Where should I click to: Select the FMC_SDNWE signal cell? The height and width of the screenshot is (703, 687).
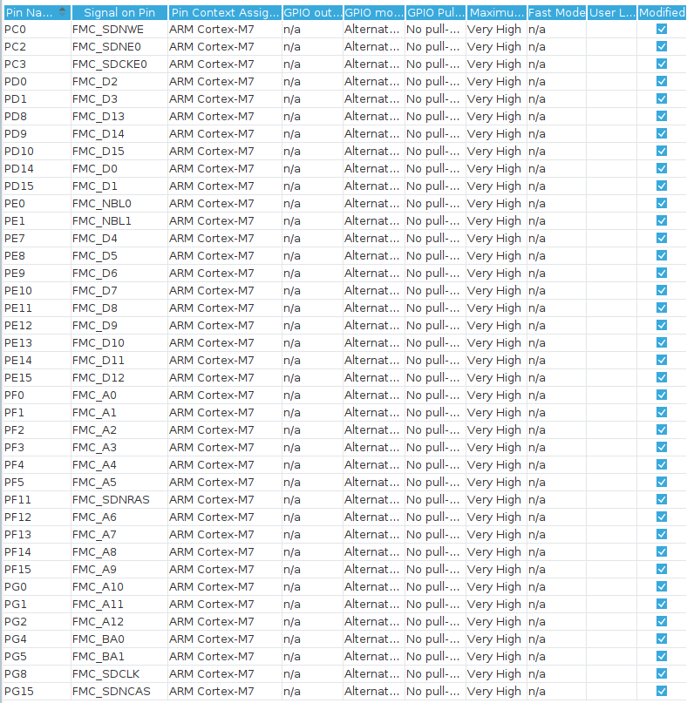point(118,29)
